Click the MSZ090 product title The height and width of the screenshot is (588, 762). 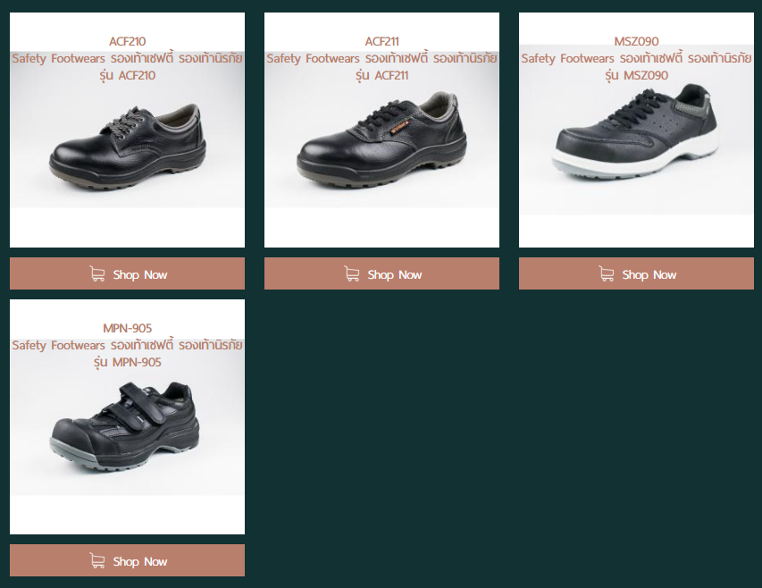point(637,41)
